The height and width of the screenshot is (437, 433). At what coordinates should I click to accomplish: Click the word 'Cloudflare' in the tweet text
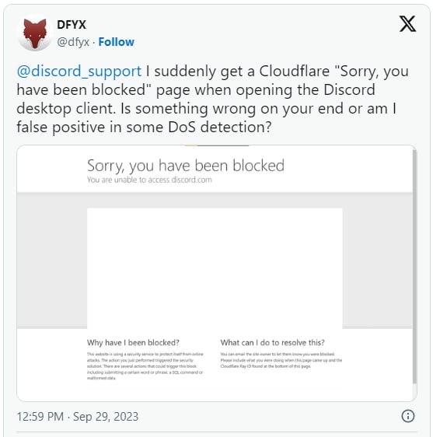pos(295,71)
